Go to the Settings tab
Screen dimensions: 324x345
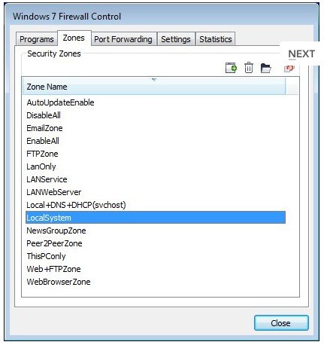(x=176, y=39)
